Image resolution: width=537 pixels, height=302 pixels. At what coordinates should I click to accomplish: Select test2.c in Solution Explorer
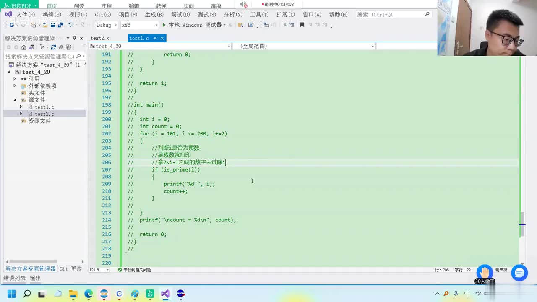44,114
